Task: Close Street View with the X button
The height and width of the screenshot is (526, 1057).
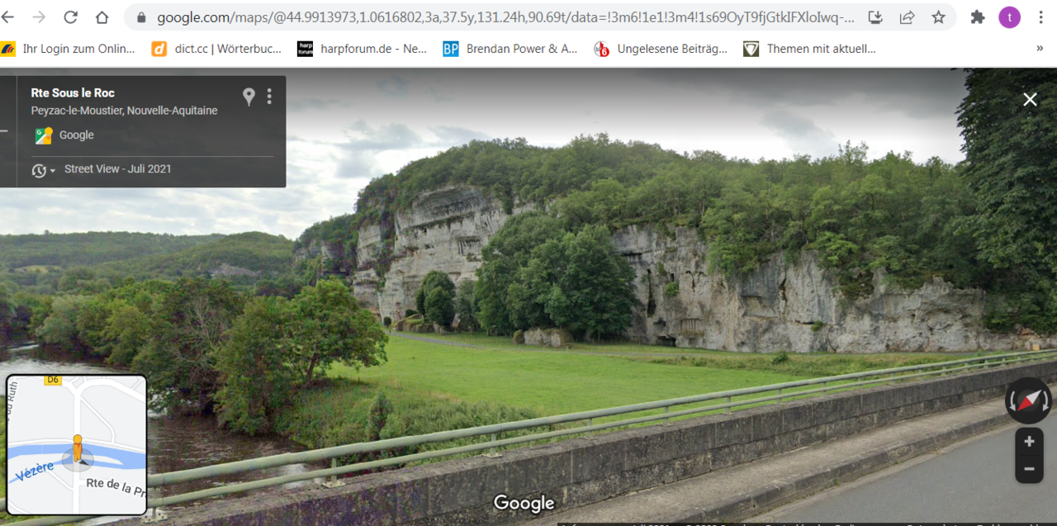Action: pos(1030,100)
